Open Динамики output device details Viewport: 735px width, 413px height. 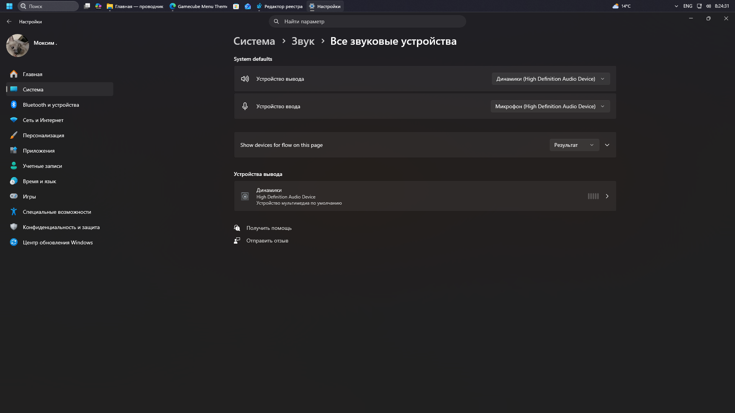(x=425, y=196)
